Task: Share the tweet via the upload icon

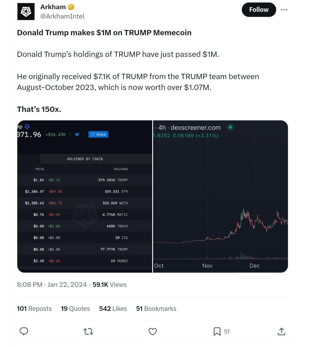Action: [x=281, y=331]
